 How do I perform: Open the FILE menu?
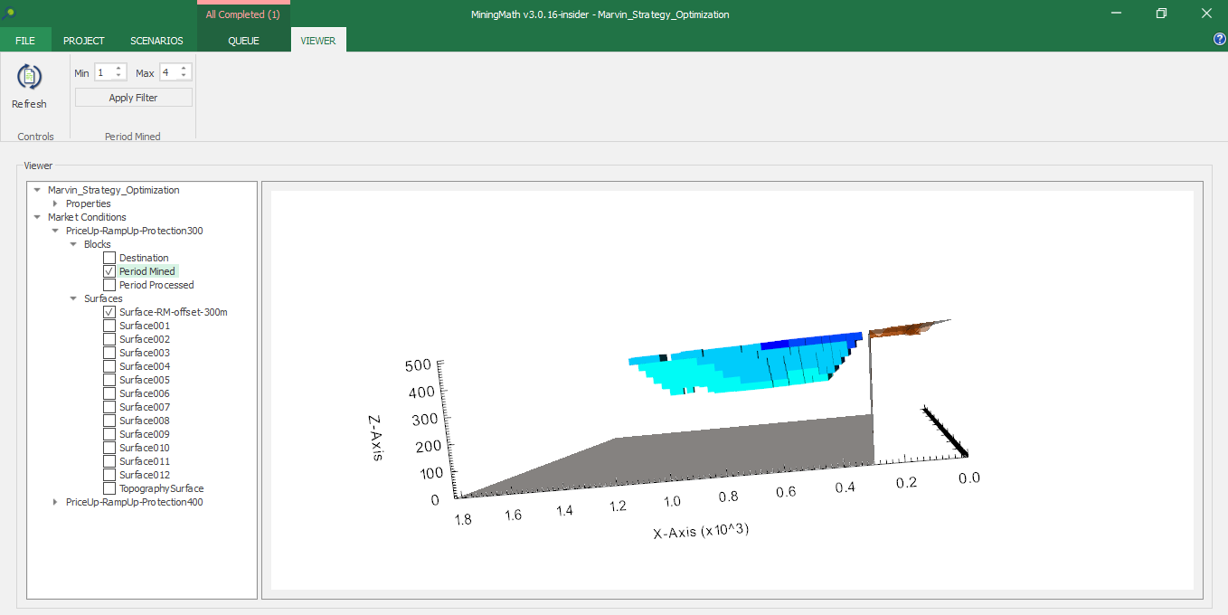[25, 41]
